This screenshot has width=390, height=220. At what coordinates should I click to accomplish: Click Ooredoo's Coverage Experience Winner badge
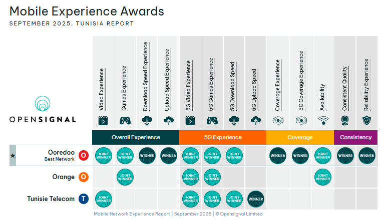click(278, 156)
